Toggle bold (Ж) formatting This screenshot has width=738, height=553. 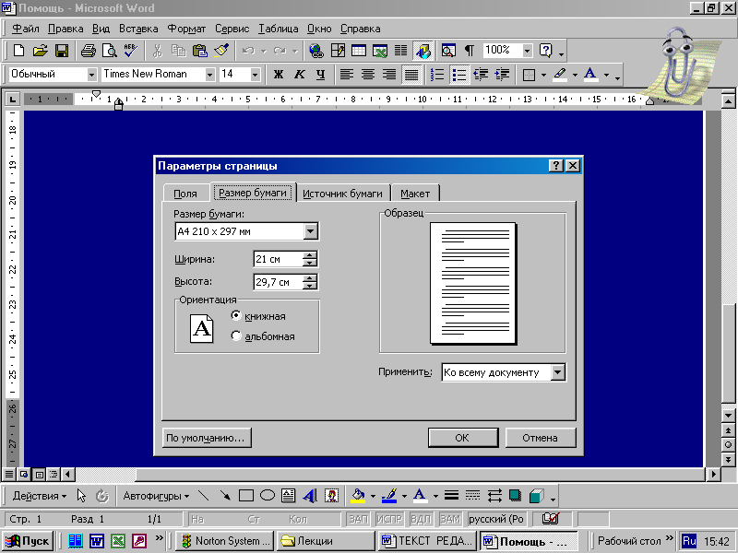(279, 75)
